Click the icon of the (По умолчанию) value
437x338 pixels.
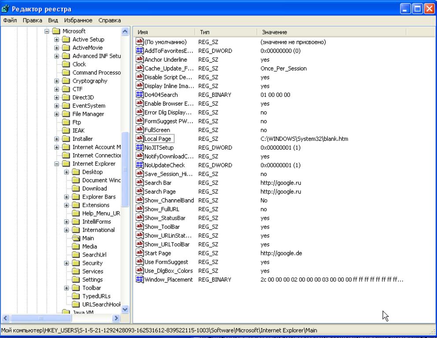point(139,42)
